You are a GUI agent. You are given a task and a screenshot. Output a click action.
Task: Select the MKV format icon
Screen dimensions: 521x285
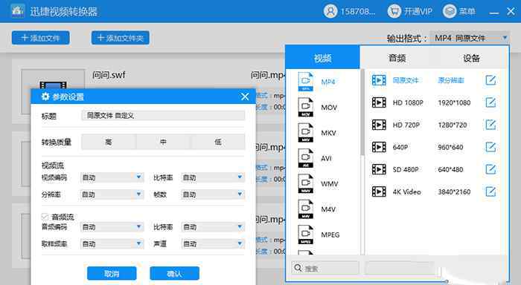(x=306, y=133)
